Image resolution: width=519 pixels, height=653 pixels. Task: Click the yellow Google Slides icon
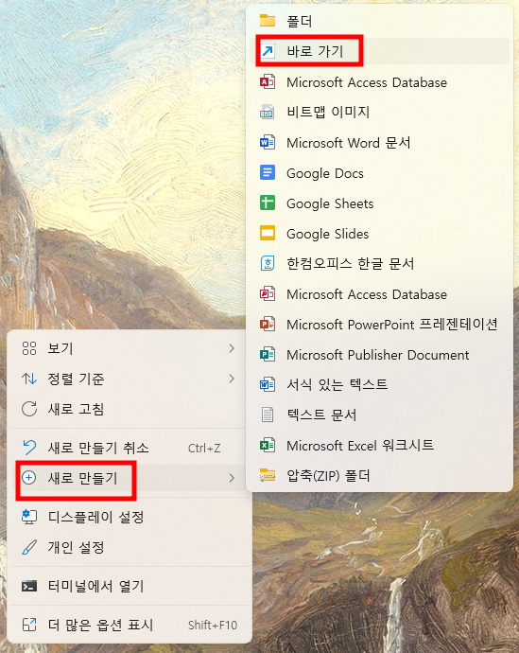pos(267,233)
